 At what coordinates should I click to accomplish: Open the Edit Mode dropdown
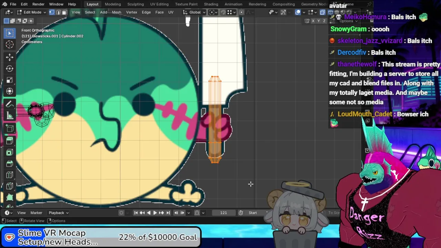tap(31, 12)
